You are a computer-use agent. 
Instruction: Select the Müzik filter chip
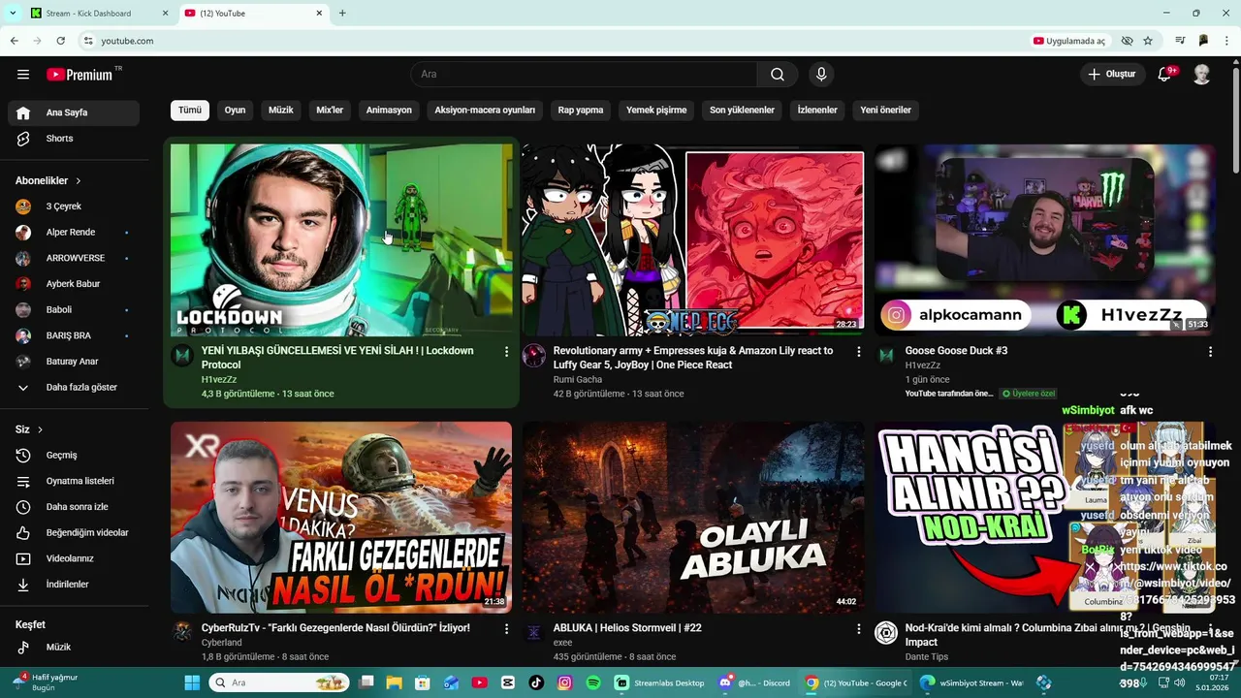pos(281,110)
